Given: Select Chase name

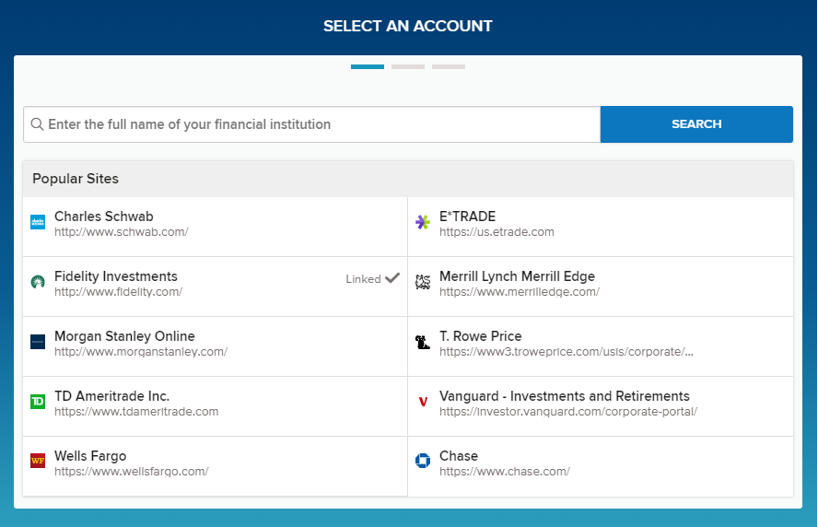Looking at the screenshot, I should tap(459, 456).
